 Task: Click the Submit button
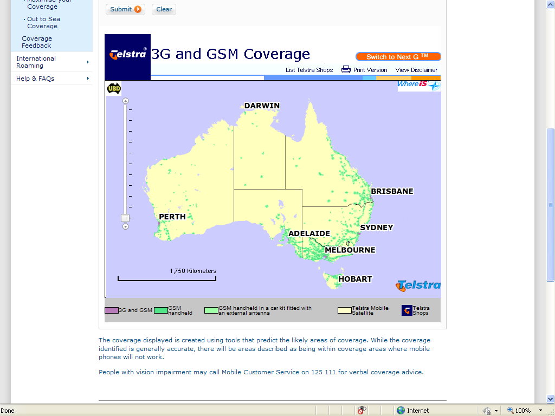(125, 9)
